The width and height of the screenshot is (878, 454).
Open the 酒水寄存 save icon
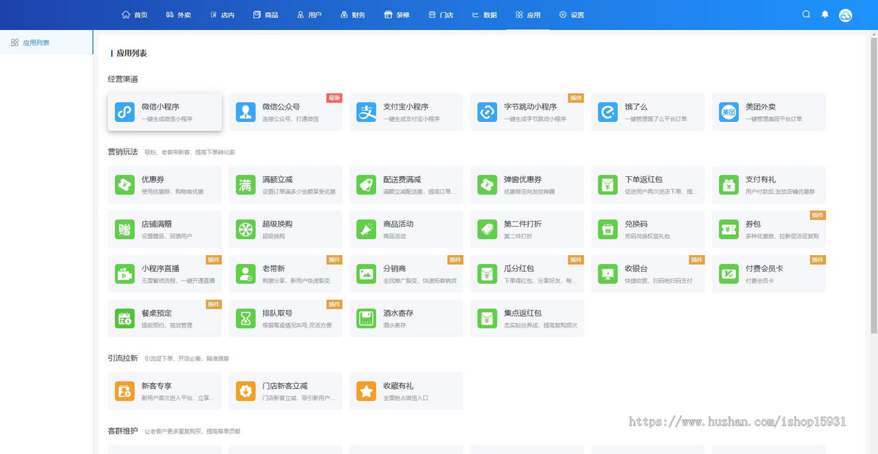point(367,319)
